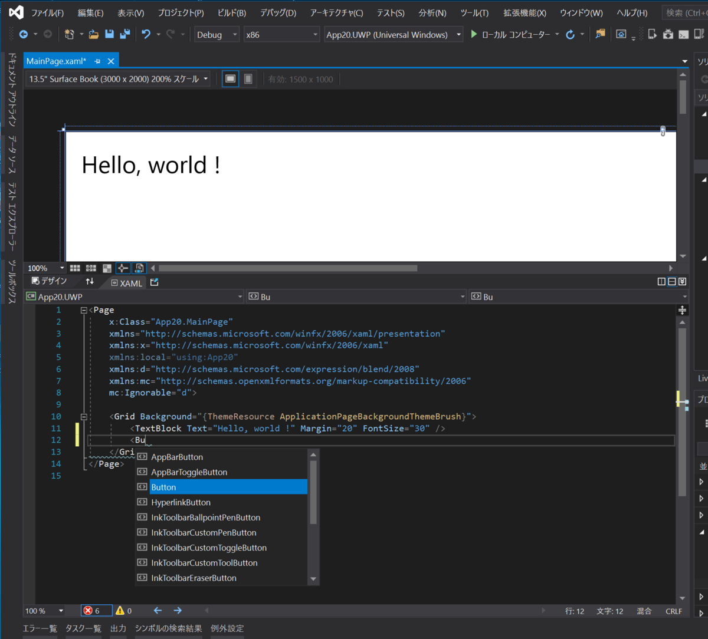708x639 pixels.
Task: Open the Debug configuration dropdown
Action: pos(217,35)
